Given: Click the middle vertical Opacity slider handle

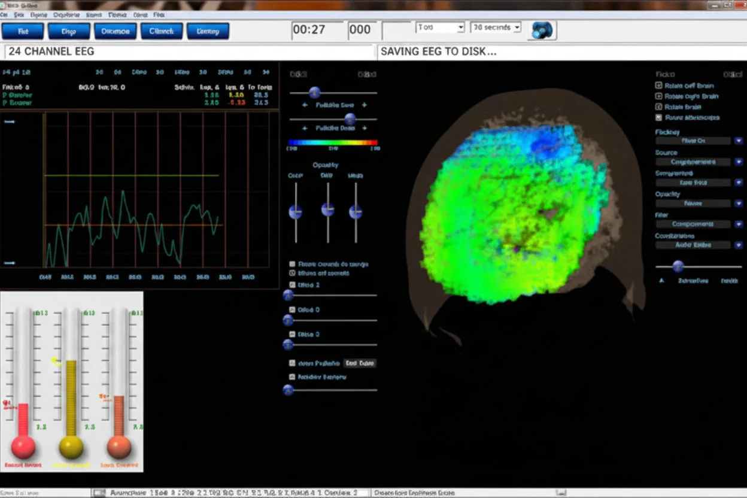Looking at the screenshot, I should [x=327, y=209].
